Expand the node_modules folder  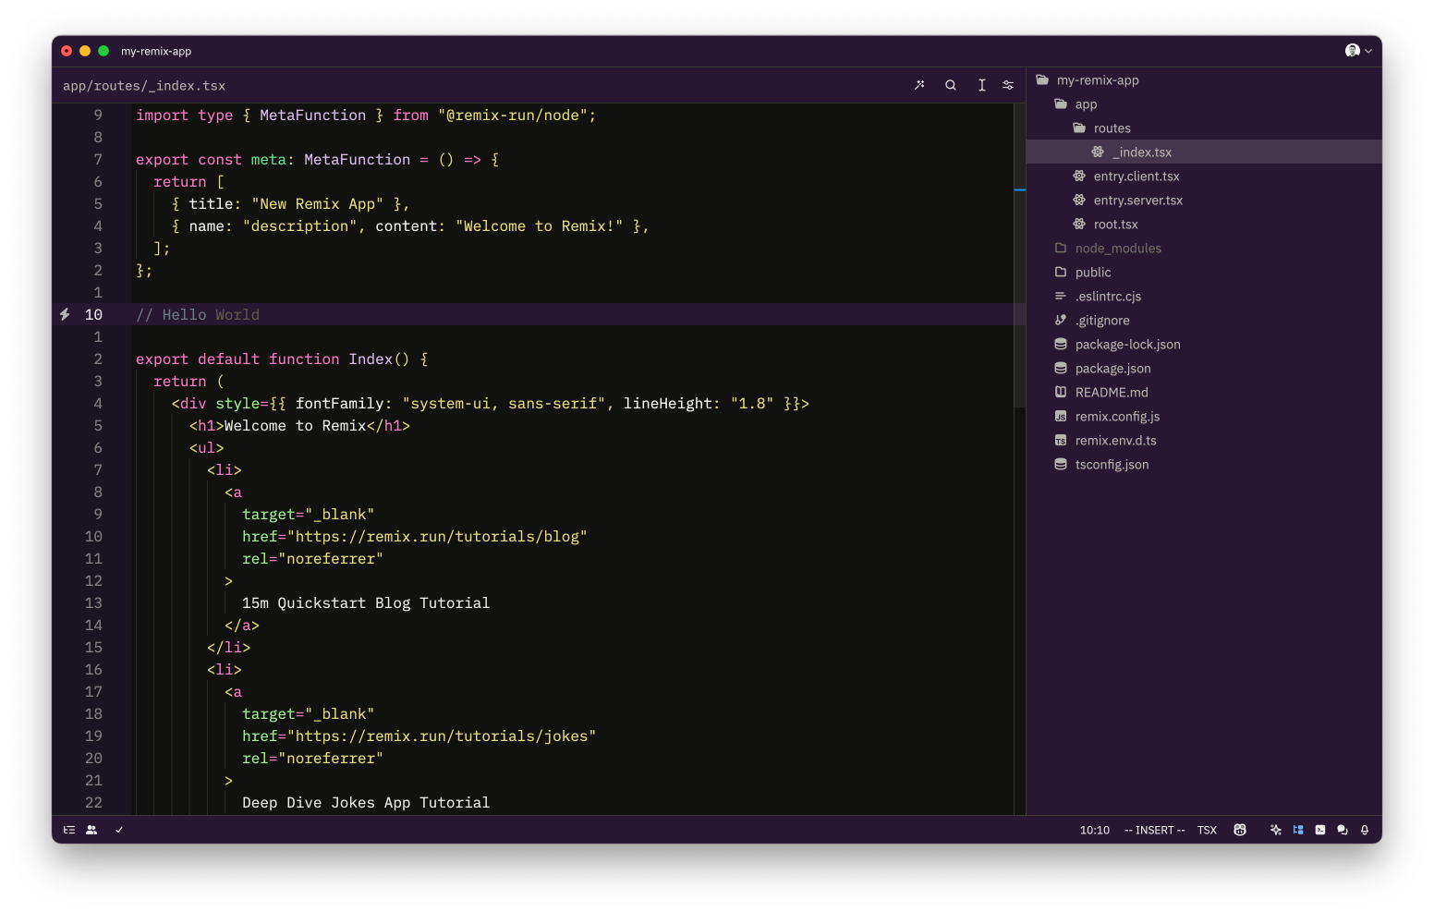pyautogui.click(x=1204, y=249)
